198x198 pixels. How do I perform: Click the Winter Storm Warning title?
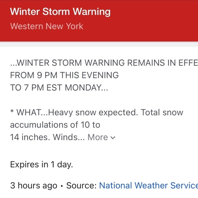coord(60,12)
